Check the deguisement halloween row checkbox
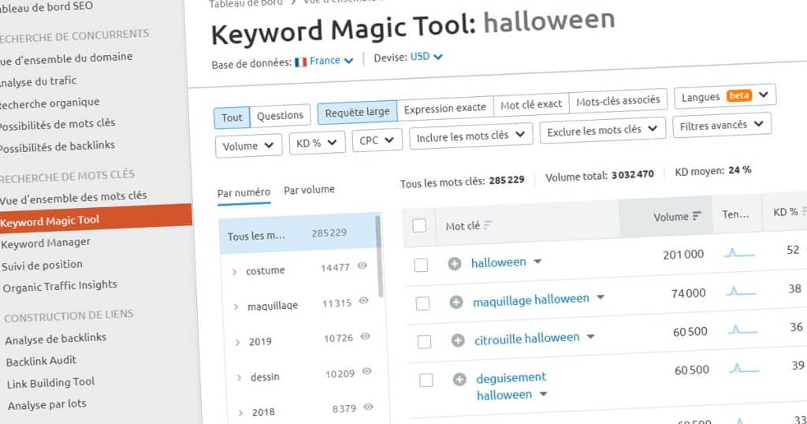The image size is (807, 424). (x=426, y=381)
